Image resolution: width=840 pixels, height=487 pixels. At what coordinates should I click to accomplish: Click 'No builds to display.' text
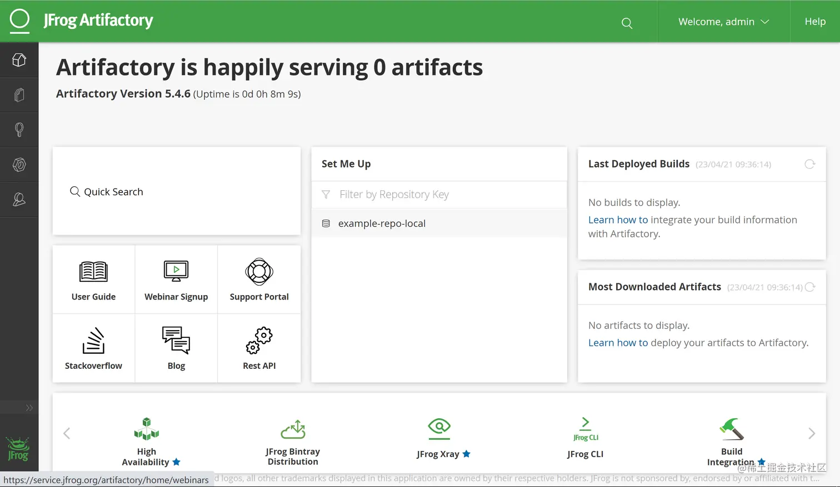(x=634, y=202)
